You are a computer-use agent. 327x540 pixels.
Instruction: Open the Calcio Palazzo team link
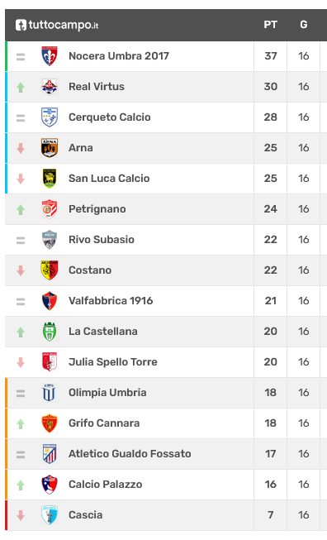(x=105, y=485)
